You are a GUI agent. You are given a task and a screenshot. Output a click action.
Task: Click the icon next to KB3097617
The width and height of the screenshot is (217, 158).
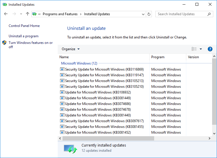point(62,121)
